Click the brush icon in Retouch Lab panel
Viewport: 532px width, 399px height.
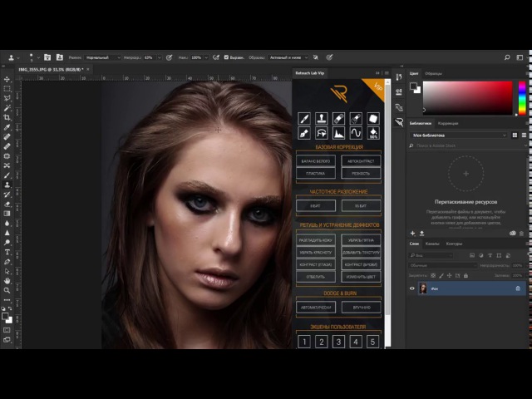pos(304,119)
